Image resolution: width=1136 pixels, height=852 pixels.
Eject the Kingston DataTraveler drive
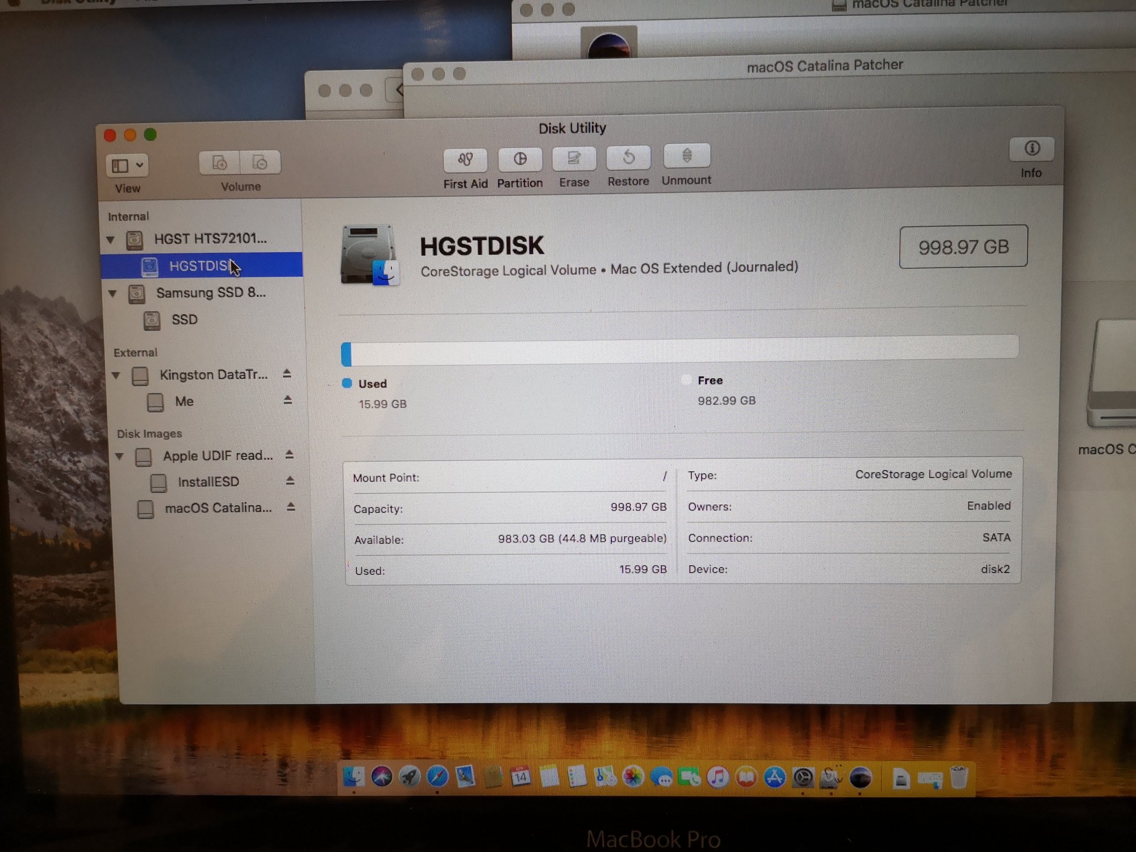coord(287,374)
